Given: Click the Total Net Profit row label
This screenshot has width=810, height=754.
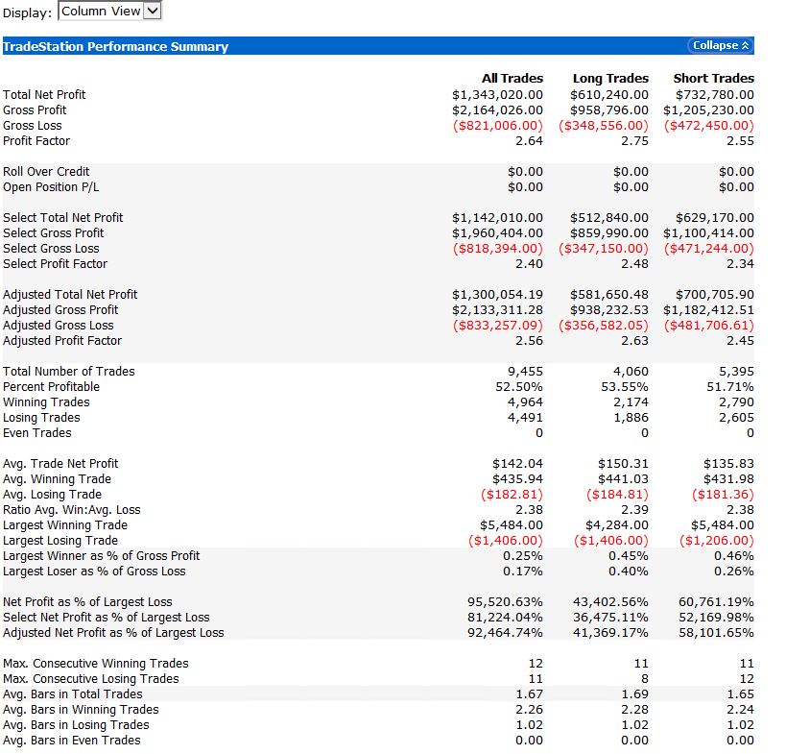Looking at the screenshot, I should tap(44, 95).
